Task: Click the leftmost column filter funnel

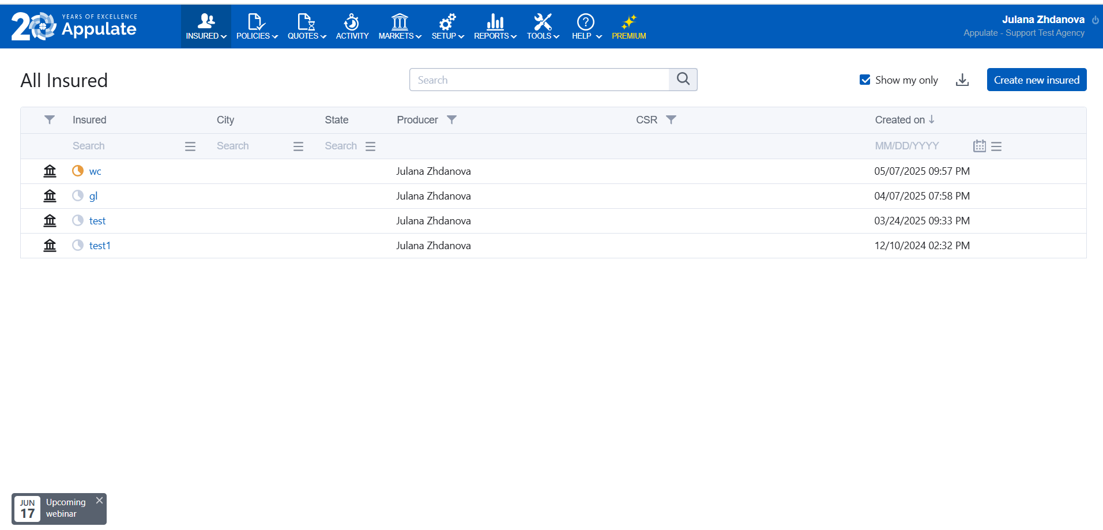Action: click(50, 119)
